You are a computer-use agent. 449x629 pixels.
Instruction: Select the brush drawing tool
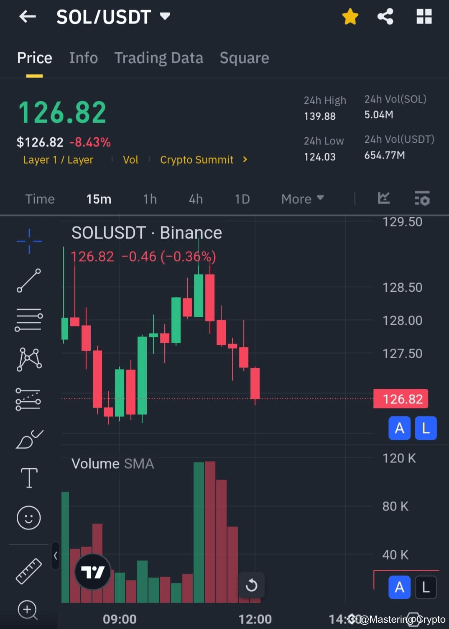(28, 439)
